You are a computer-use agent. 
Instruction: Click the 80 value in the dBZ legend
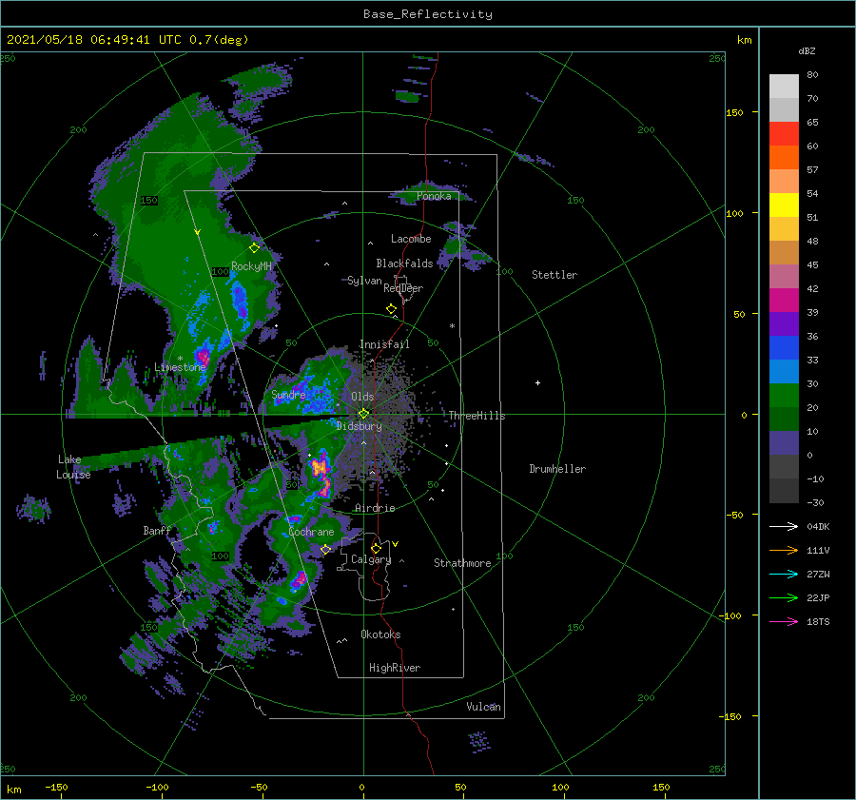[812, 75]
